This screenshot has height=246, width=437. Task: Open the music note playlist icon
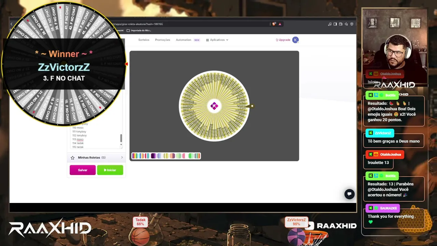[329, 24]
